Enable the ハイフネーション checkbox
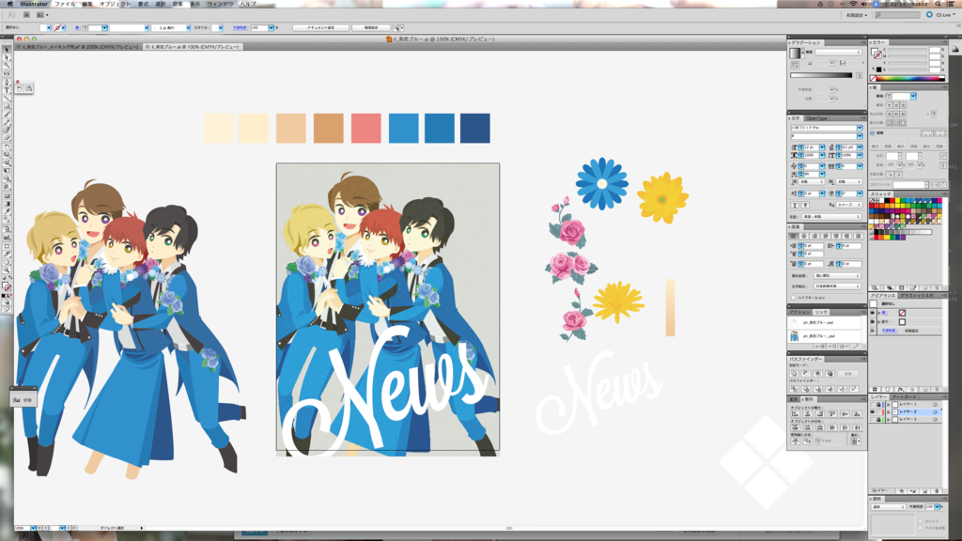 point(793,298)
